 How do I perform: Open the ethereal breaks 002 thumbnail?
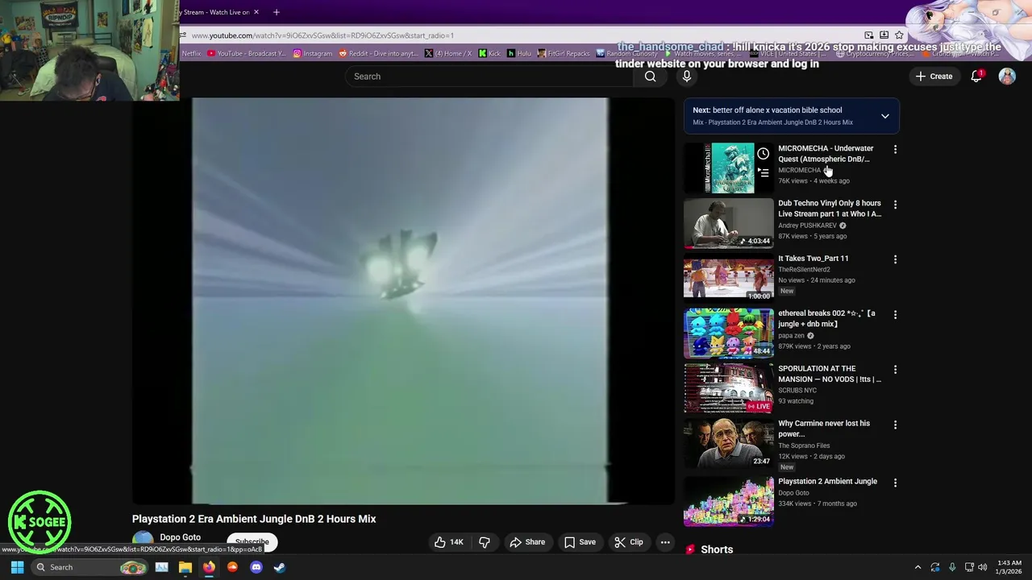coord(729,333)
